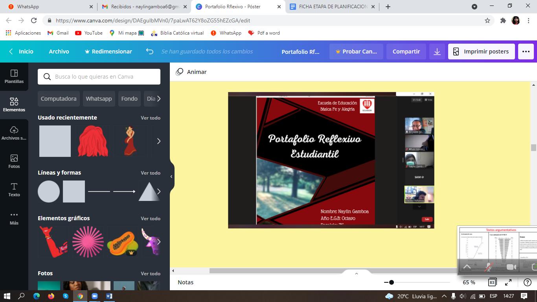Screen dimensions: 537x302
Task: Go back to Inicio
Action: coord(21,52)
